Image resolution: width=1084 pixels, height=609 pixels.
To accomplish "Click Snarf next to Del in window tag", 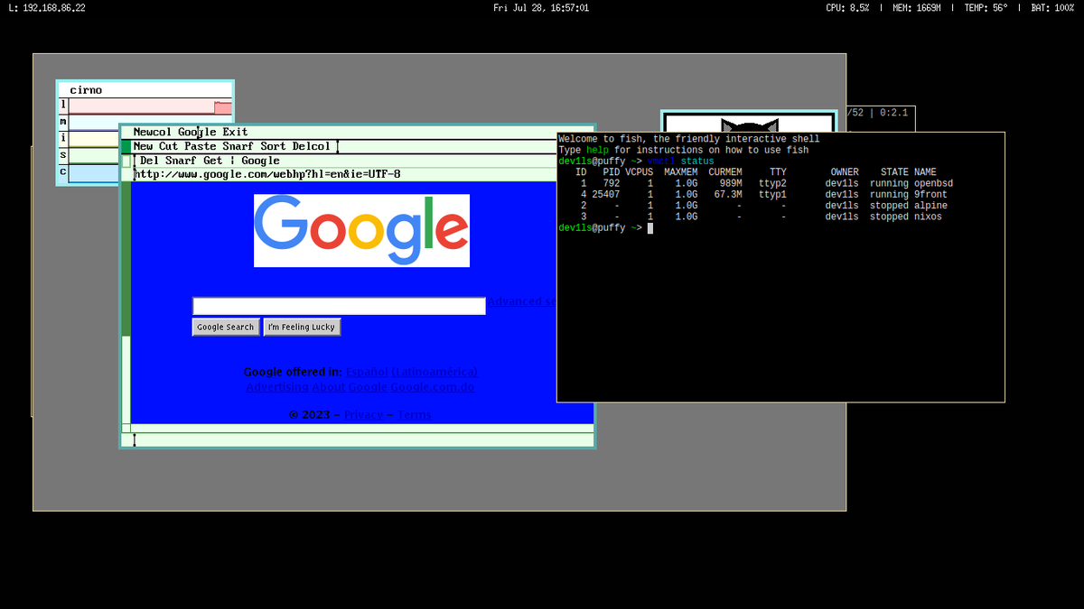I will click(x=181, y=161).
